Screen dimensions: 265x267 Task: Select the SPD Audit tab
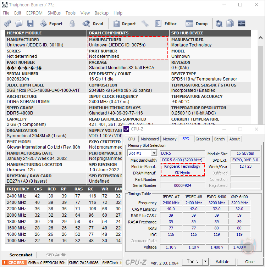(x=56, y=255)
